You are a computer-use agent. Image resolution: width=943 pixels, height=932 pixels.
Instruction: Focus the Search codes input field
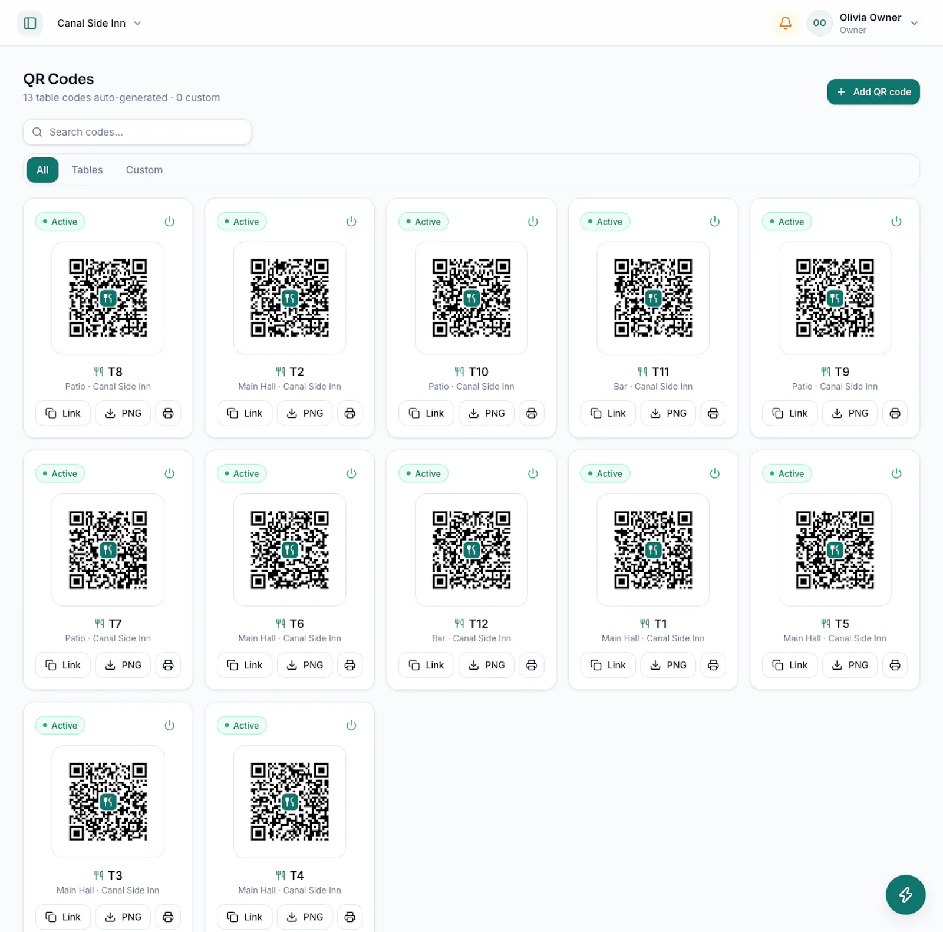point(137,132)
